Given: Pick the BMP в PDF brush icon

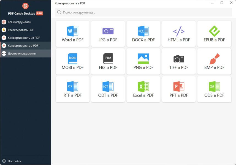Looking at the screenshot, I should tap(214, 59).
